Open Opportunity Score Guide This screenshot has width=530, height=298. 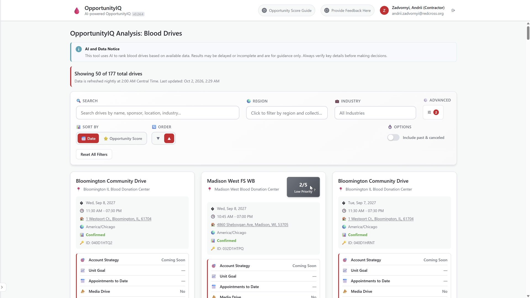(x=287, y=10)
